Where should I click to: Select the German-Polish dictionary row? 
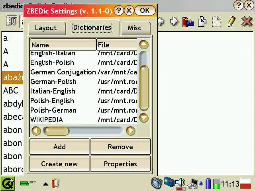84,82
